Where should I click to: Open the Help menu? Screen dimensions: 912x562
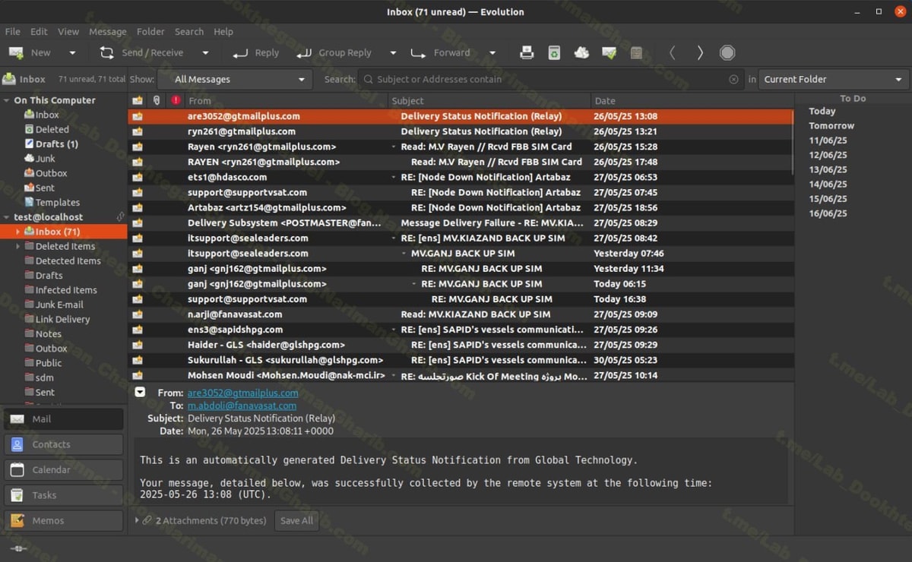(x=223, y=32)
